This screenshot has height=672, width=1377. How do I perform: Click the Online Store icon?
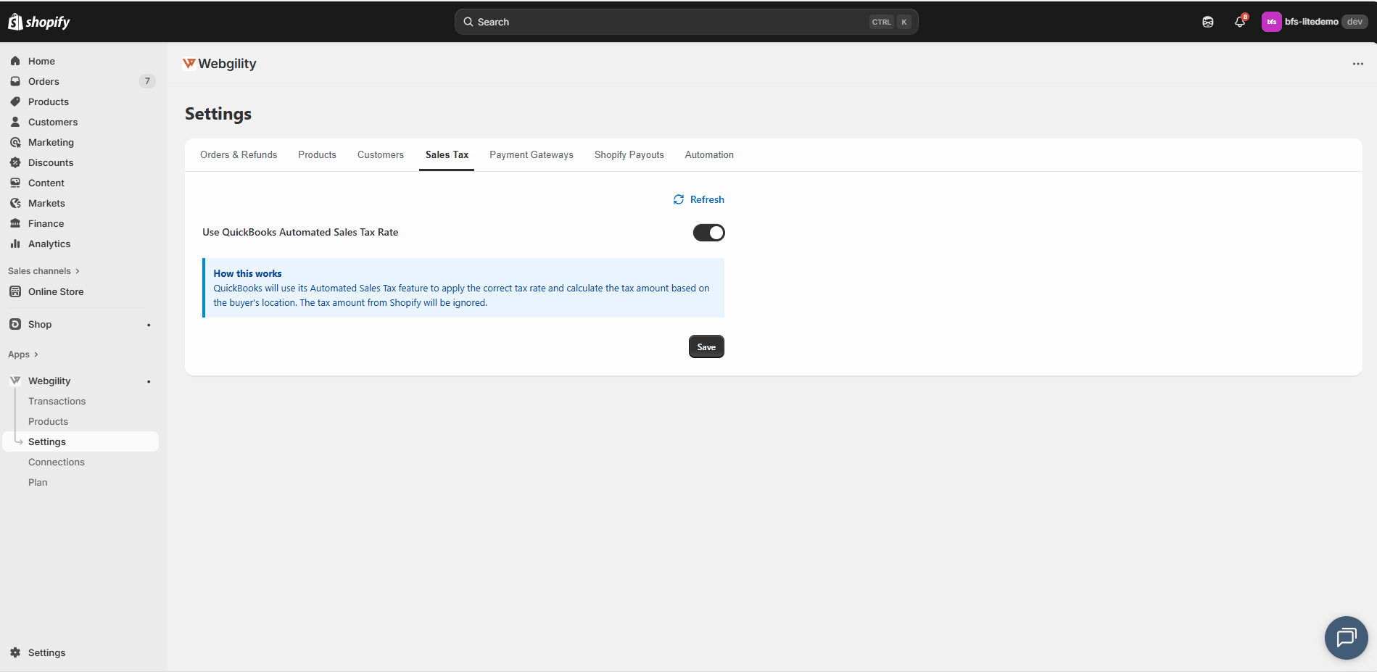coord(15,291)
